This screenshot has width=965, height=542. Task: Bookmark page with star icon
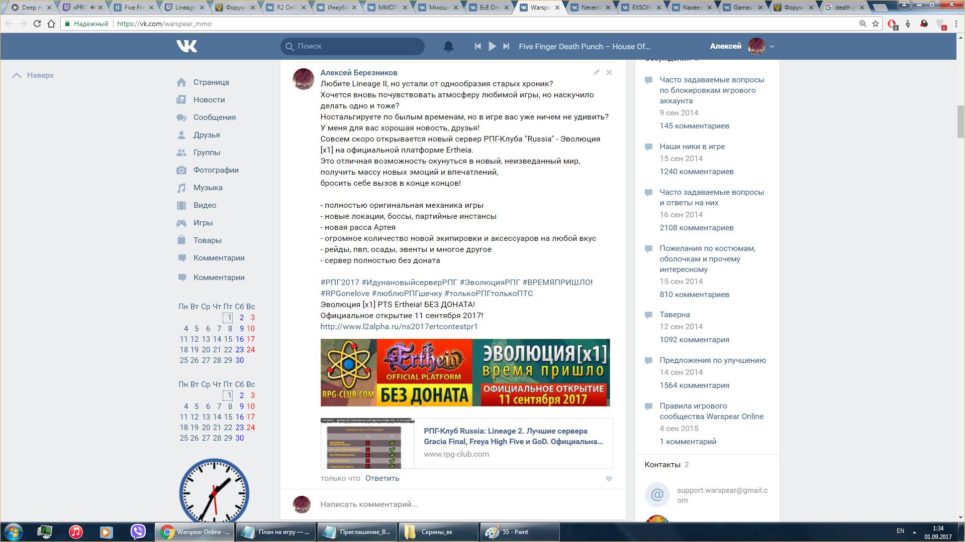[876, 24]
